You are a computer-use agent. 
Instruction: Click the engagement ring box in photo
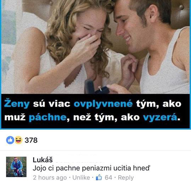[x=97, y=87]
